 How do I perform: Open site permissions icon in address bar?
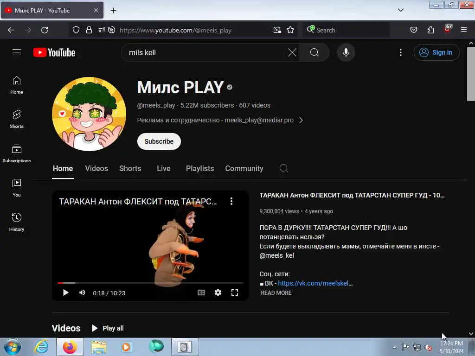click(102, 30)
